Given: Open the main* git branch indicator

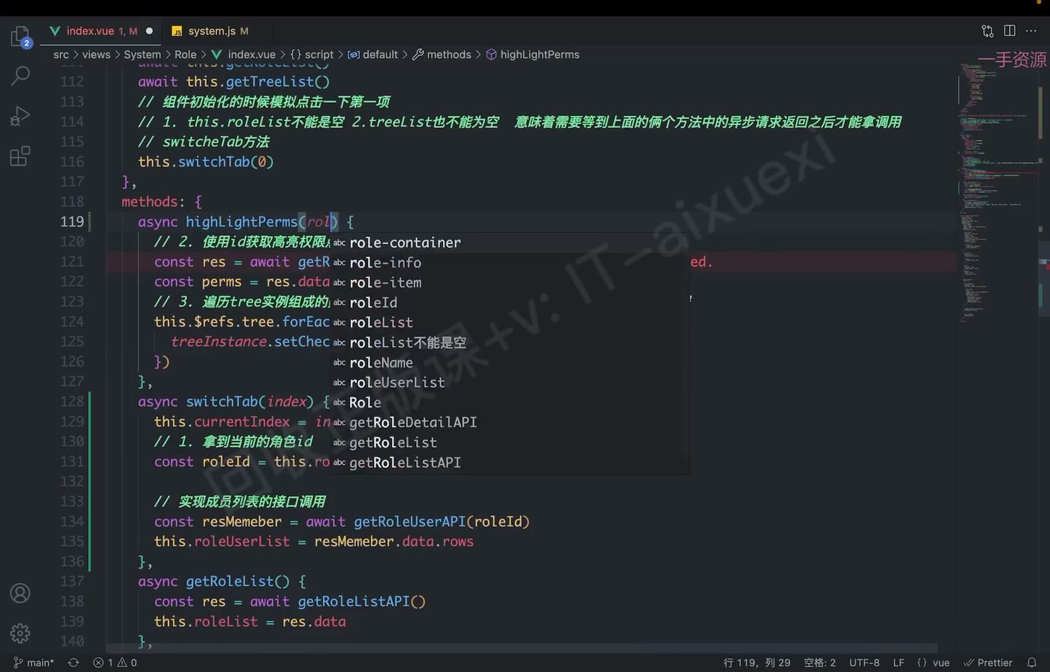Looking at the screenshot, I should [x=34, y=663].
